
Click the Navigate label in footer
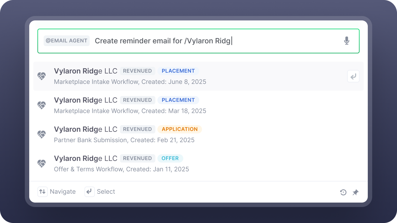click(x=63, y=192)
